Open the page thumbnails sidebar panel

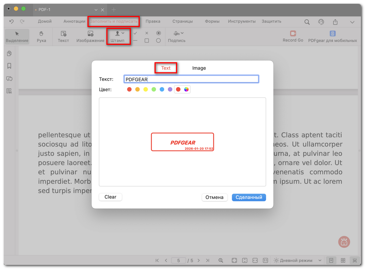(x=9, y=53)
